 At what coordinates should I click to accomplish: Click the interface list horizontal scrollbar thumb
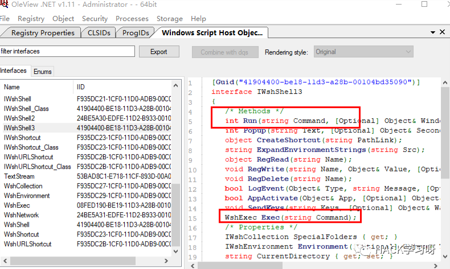[x=73, y=260]
